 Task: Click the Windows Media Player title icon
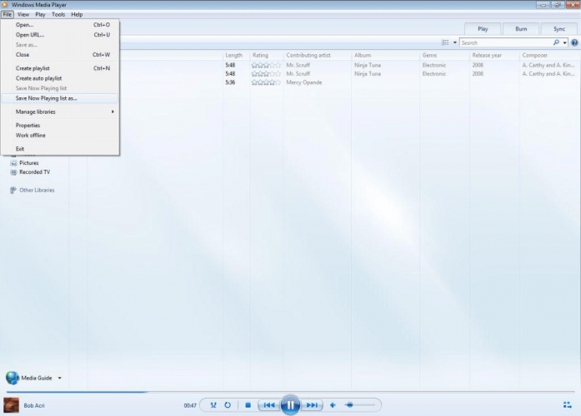(x=5, y=5)
